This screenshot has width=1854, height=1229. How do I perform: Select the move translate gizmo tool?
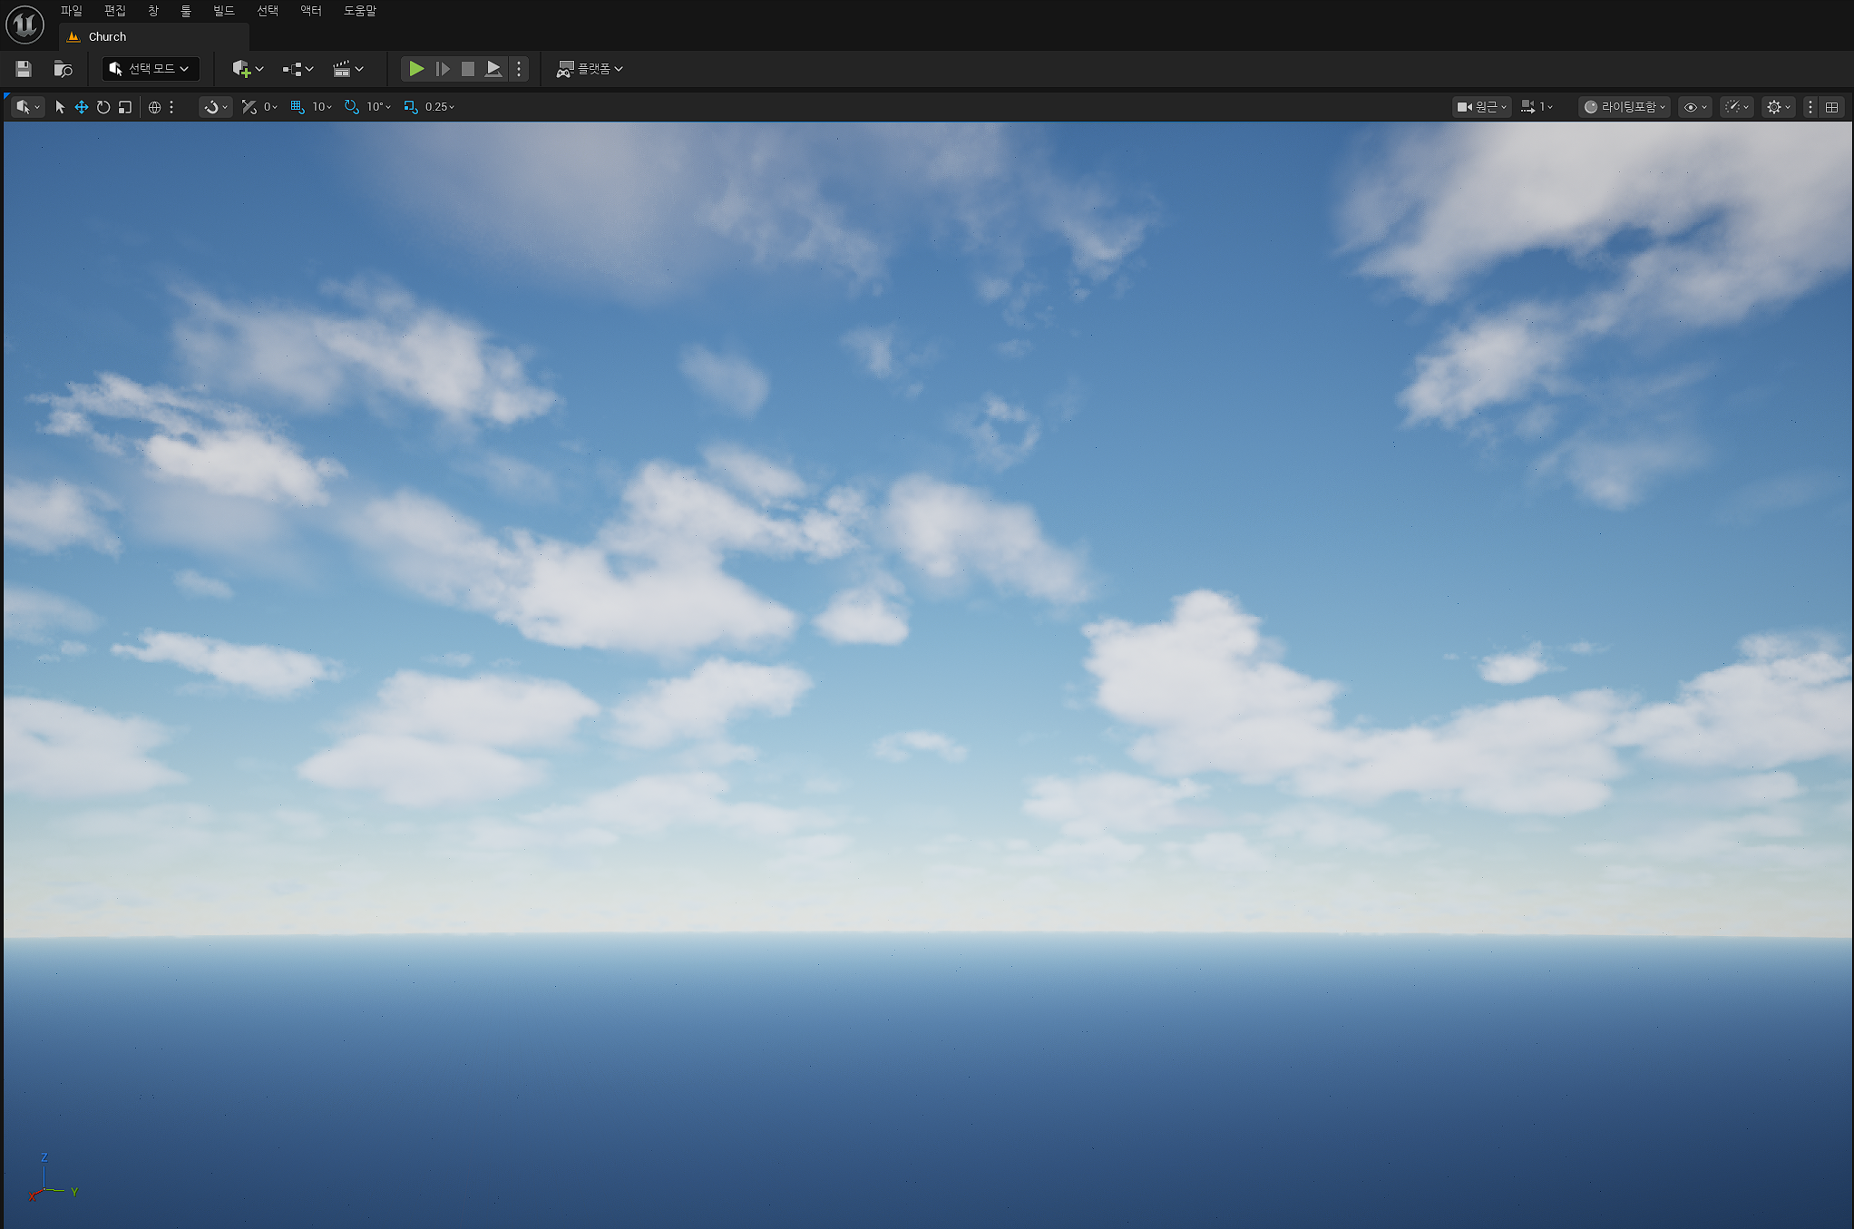(x=82, y=107)
